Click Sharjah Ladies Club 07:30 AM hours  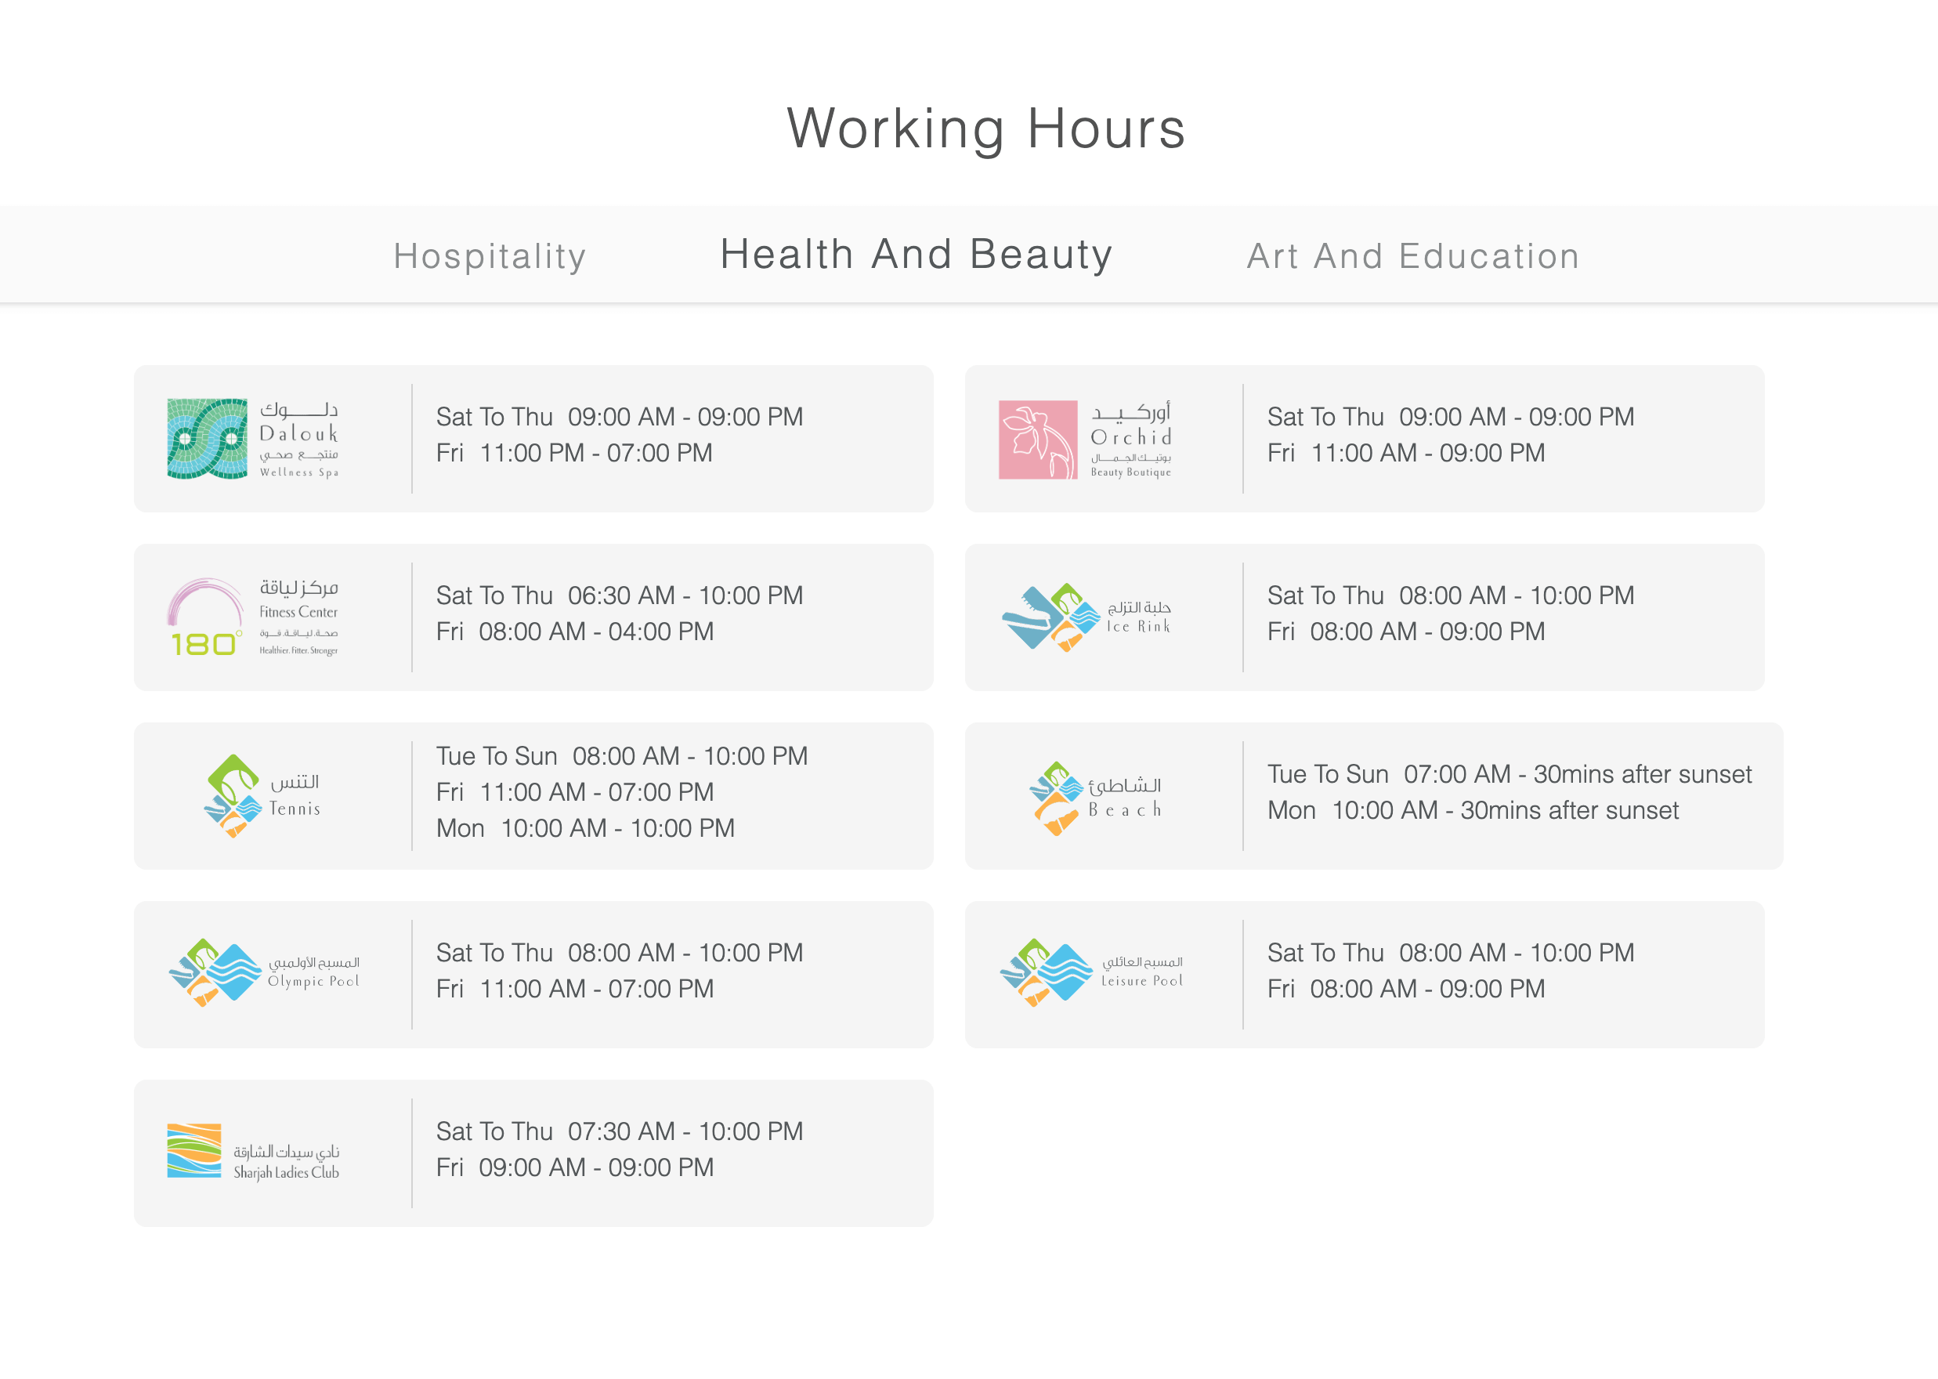point(620,1132)
